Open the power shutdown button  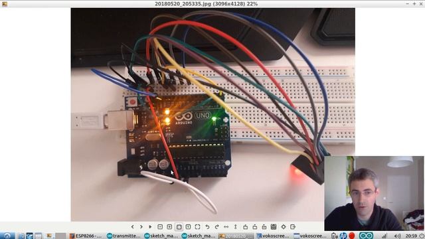[422, 236]
